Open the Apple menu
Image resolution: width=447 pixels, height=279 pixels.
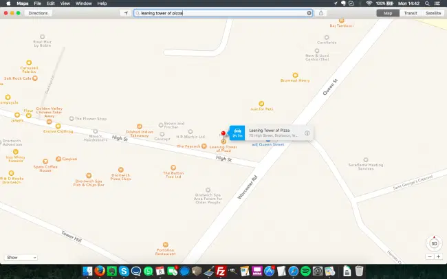click(8, 3)
